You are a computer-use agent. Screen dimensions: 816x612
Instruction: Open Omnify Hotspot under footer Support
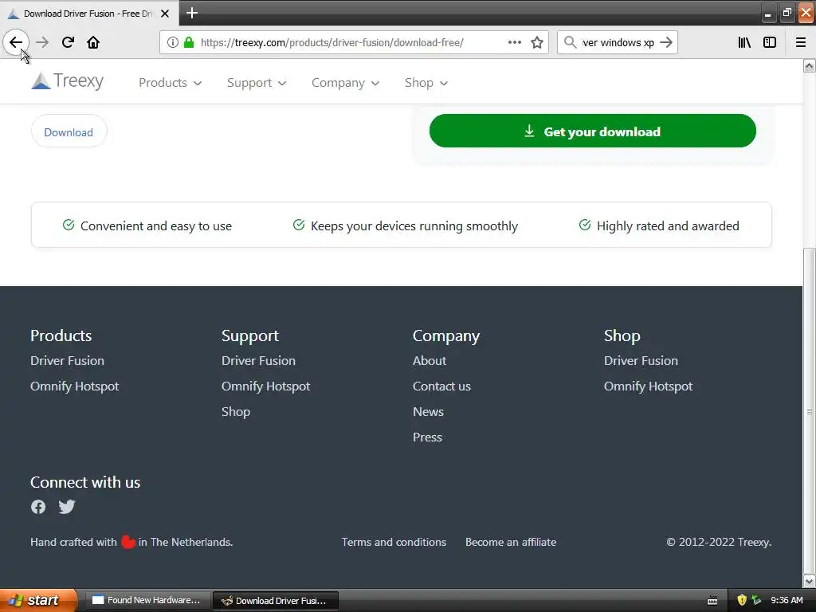265,386
